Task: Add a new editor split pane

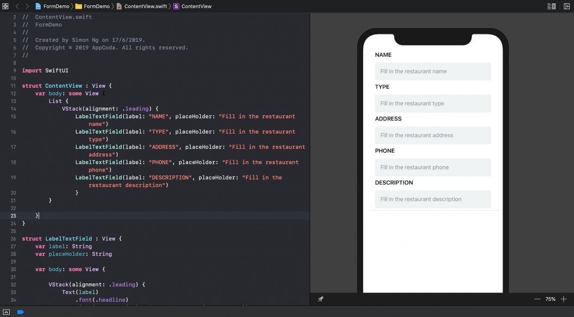Action: 567,6
